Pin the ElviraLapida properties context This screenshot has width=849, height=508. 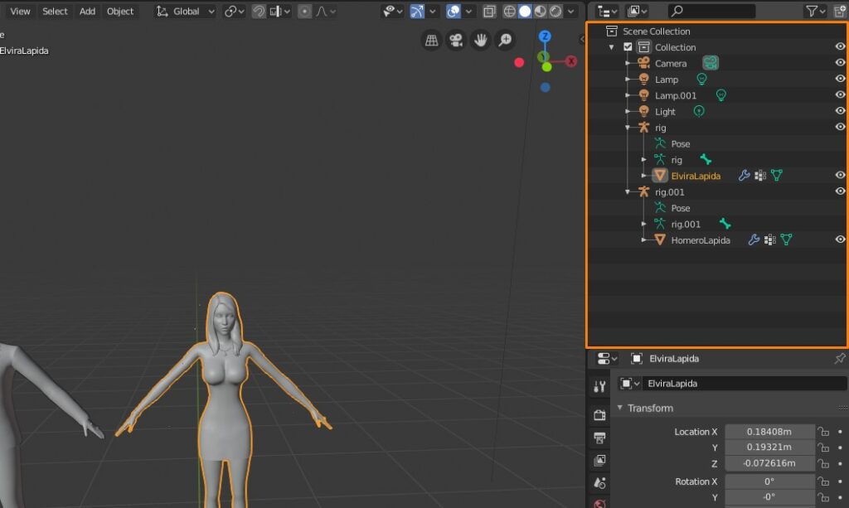tap(839, 358)
